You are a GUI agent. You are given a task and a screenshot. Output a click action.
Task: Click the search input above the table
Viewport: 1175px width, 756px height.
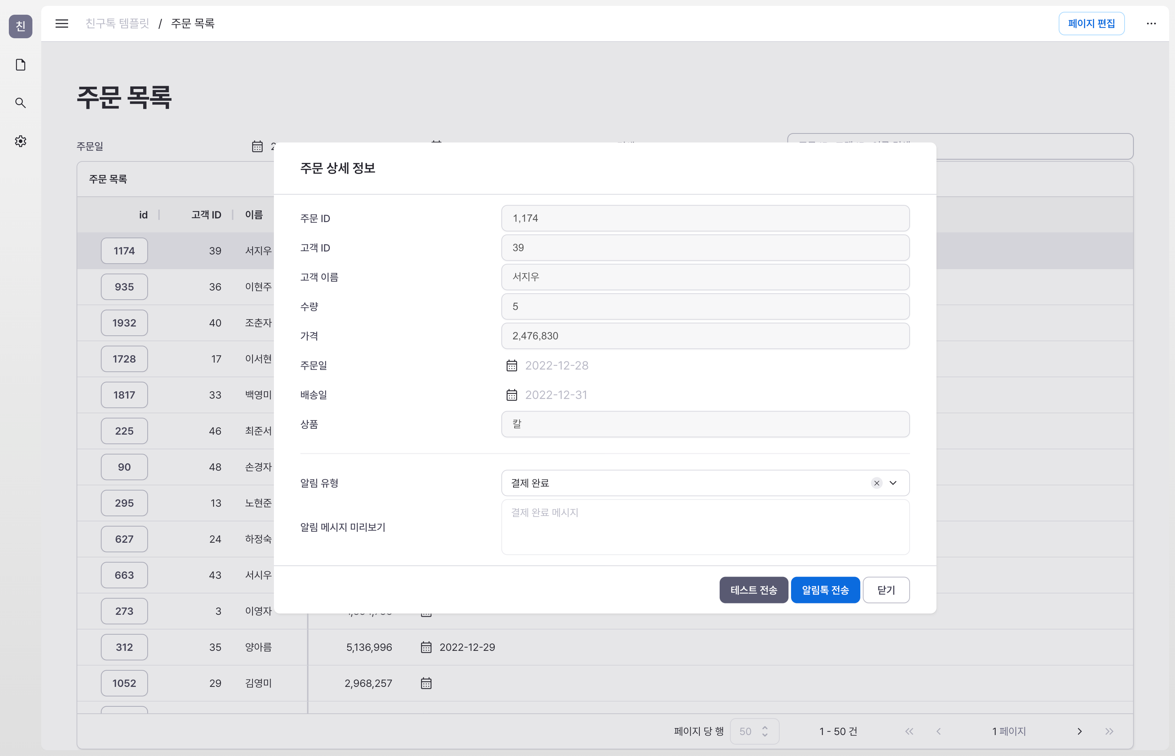[960, 146]
